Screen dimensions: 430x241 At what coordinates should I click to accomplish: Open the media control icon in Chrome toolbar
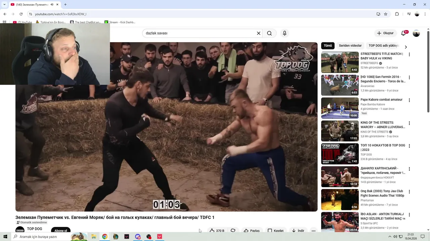pos(409,14)
